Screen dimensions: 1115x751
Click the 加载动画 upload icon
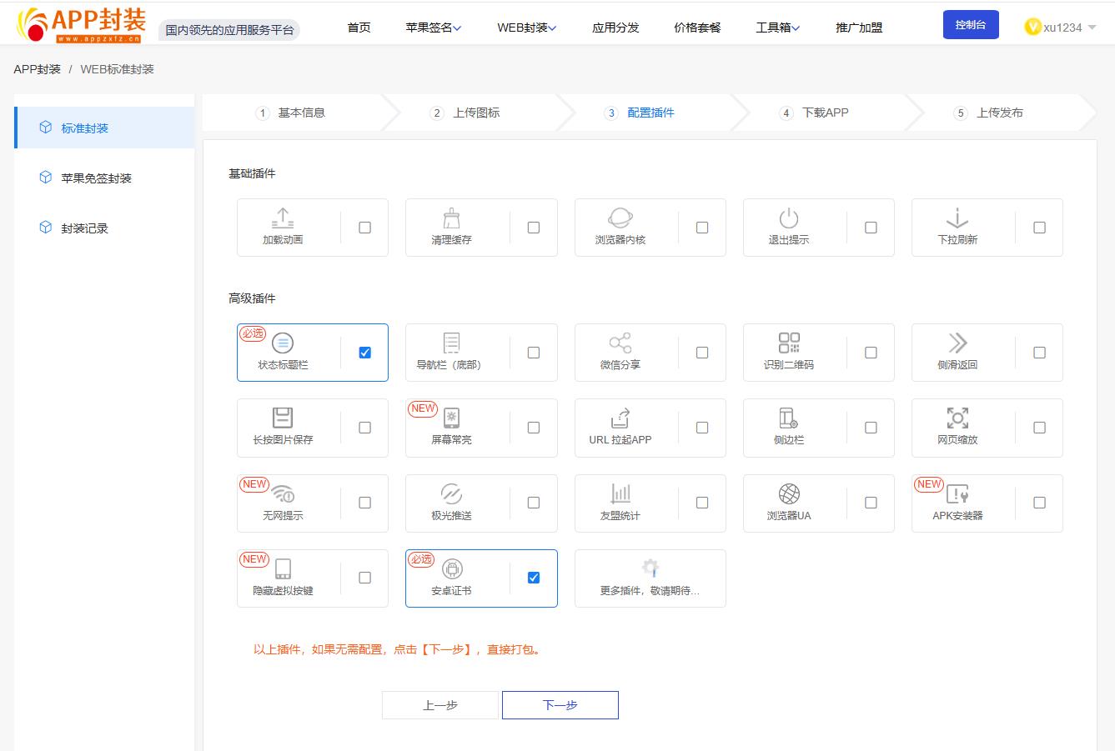click(x=283, y=218)
